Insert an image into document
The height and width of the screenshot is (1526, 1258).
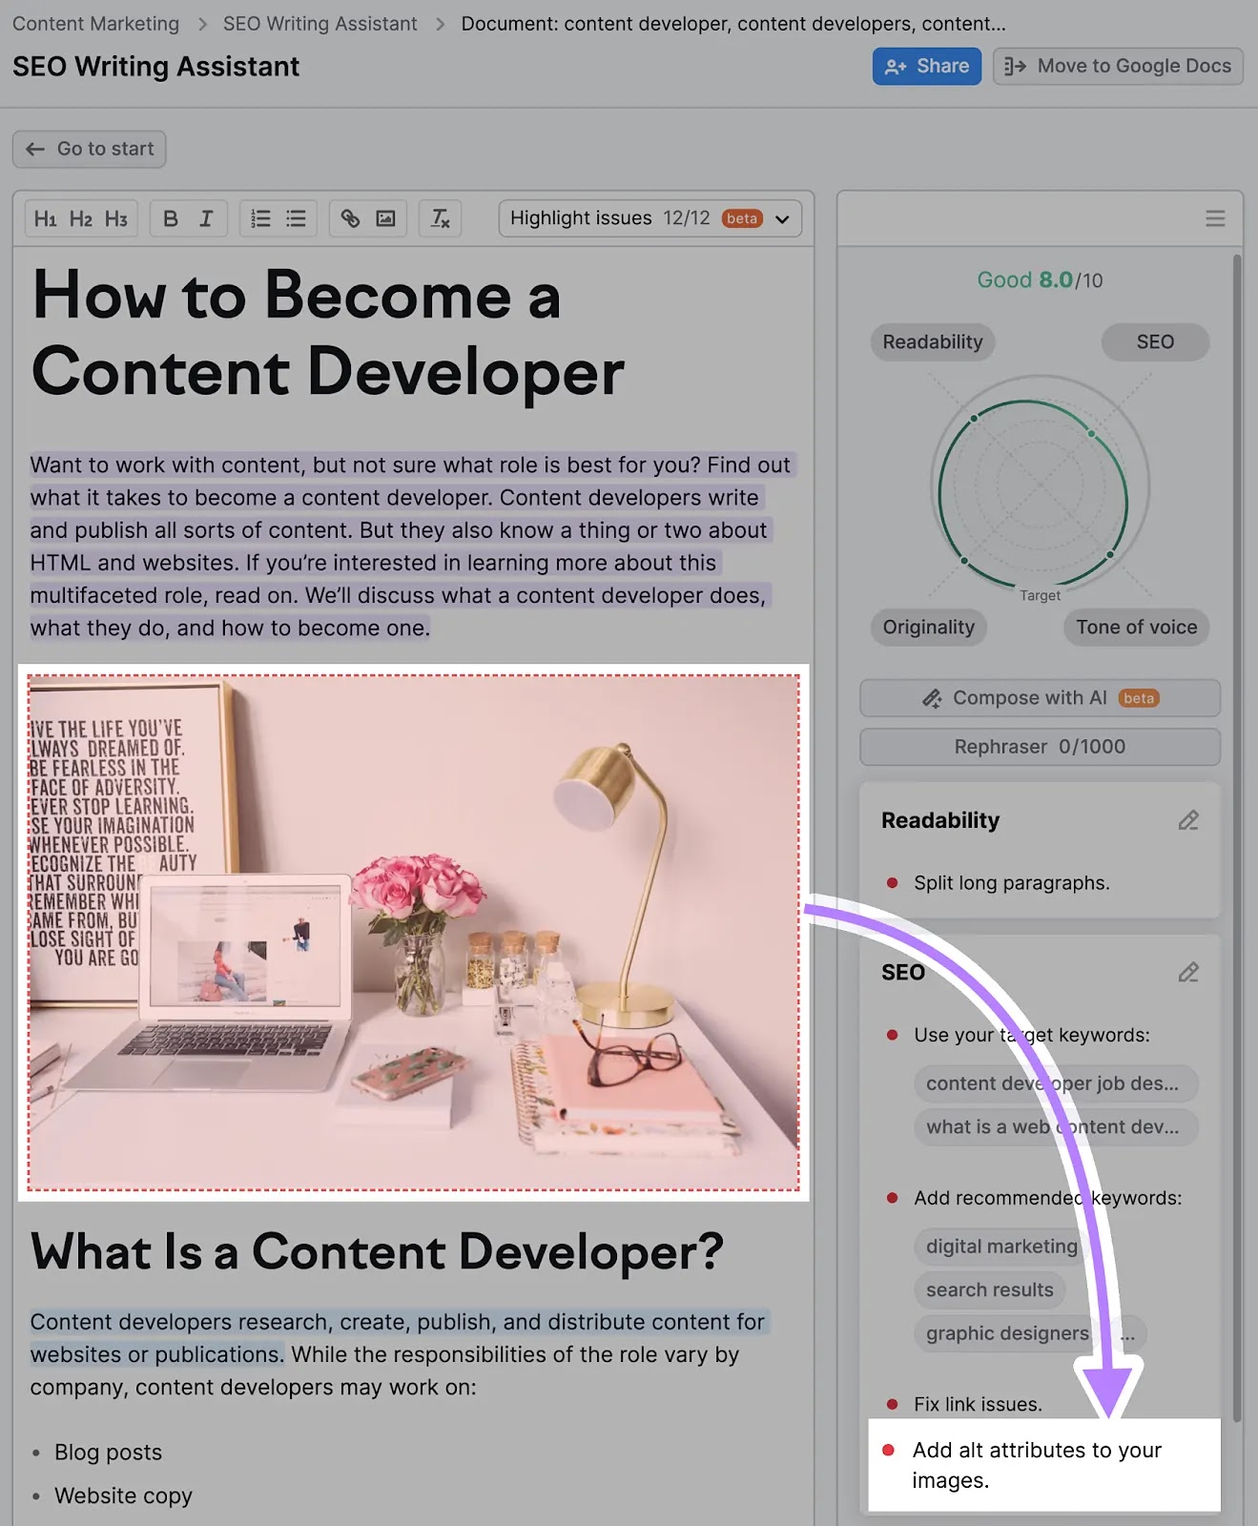click(x=385, y=219)
